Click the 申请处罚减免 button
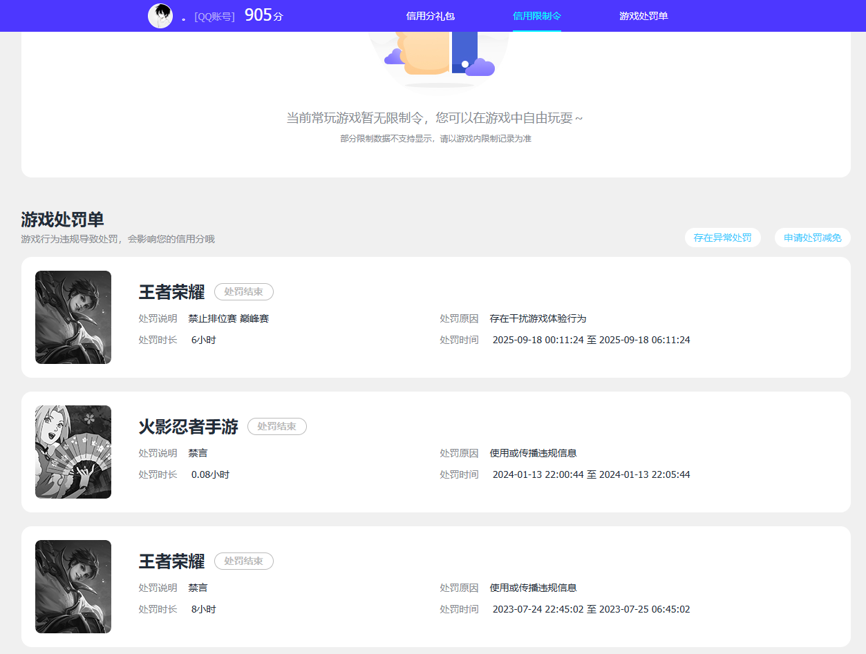The width and height of the screenshot is (866, 654). tap(813, 238)
